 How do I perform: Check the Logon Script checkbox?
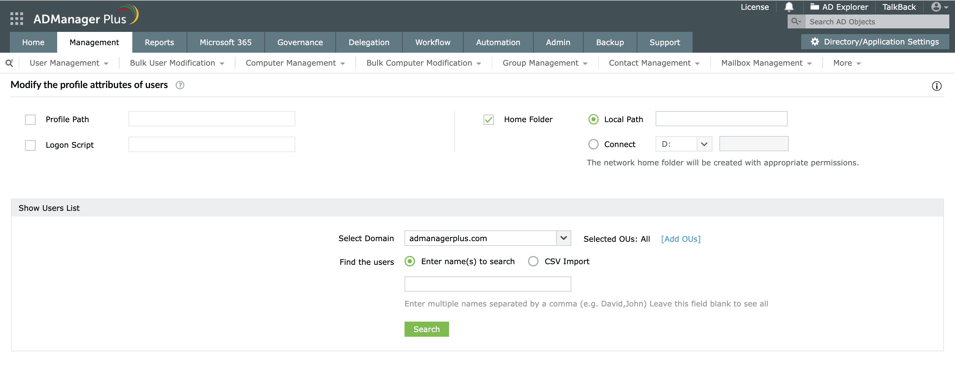coord(30,145)
